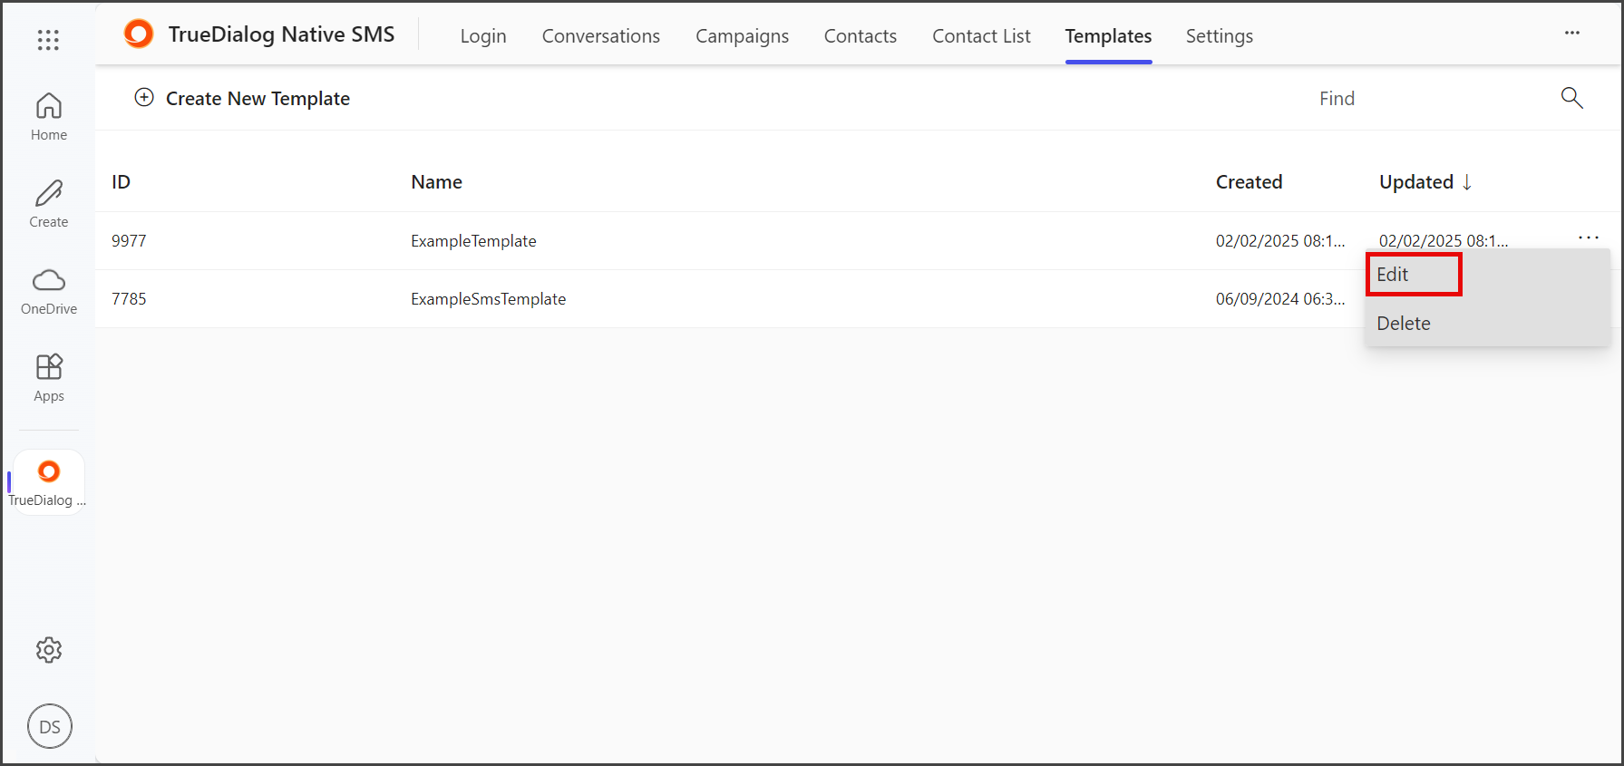Click the TrueDialog Native SMS title
Screen dimensions: 1624x766
(x=281, y=34)
